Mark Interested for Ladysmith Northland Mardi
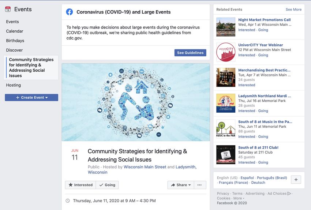 pos(247,111)
